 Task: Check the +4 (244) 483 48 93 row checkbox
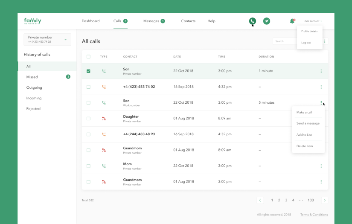pyautogui.click(x=88, y=134)
